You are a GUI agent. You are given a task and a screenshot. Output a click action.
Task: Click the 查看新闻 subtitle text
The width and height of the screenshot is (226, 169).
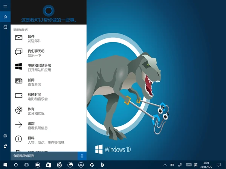(34, 85)
